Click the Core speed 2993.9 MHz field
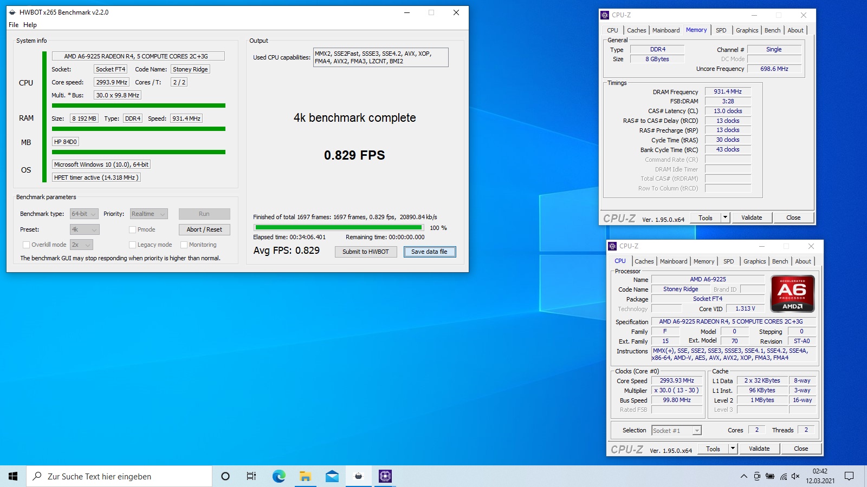Image resolution: width=867 pixels, height=487 pixels. (x=112, y=82)
